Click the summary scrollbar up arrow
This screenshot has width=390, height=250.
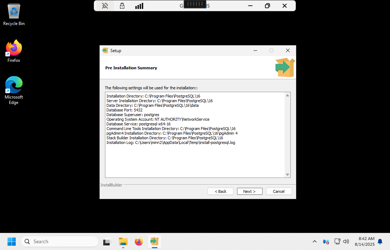click(287, 95)
